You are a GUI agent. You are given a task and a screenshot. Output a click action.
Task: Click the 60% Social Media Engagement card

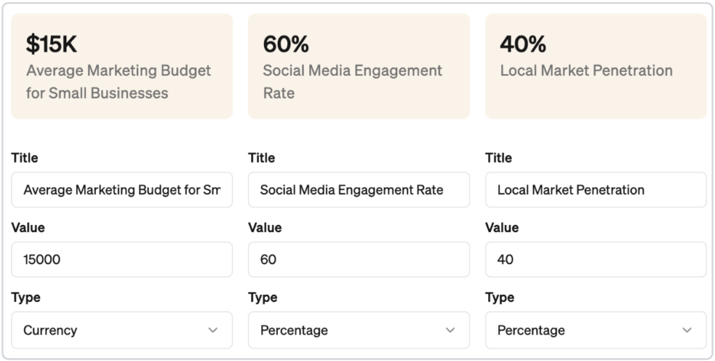coord(358,66)
